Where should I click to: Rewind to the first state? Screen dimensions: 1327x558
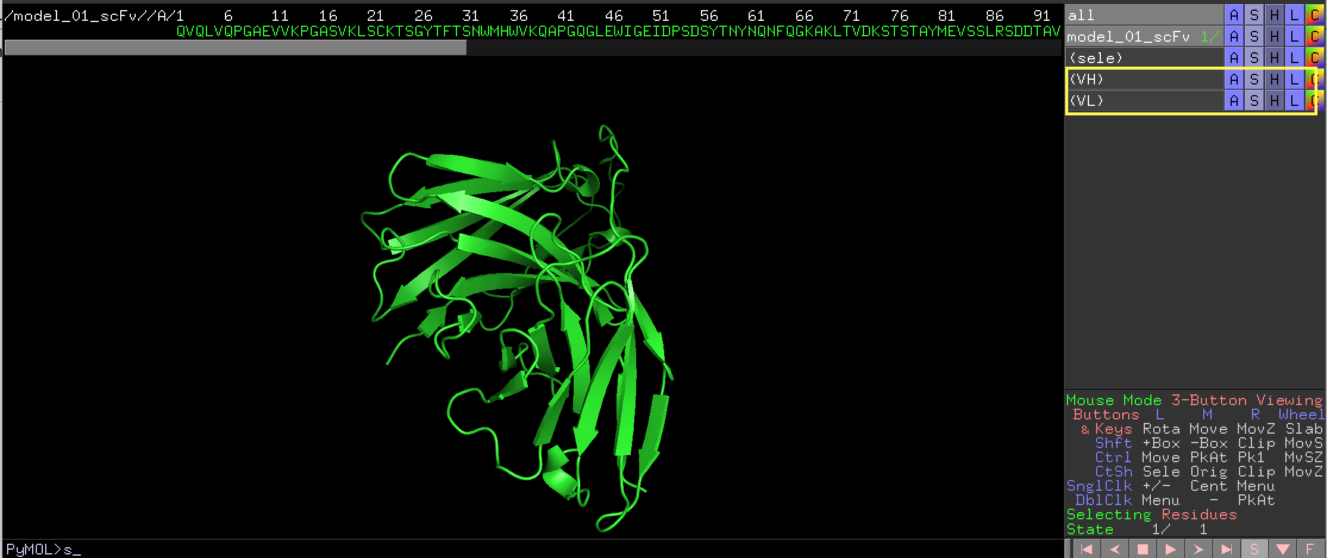pos(1087,549)
